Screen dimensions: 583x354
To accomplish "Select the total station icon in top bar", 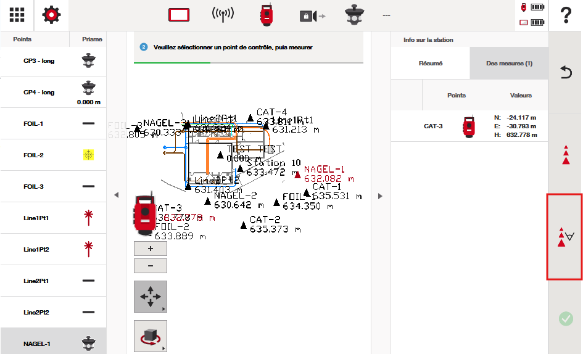I will (266, 15).
